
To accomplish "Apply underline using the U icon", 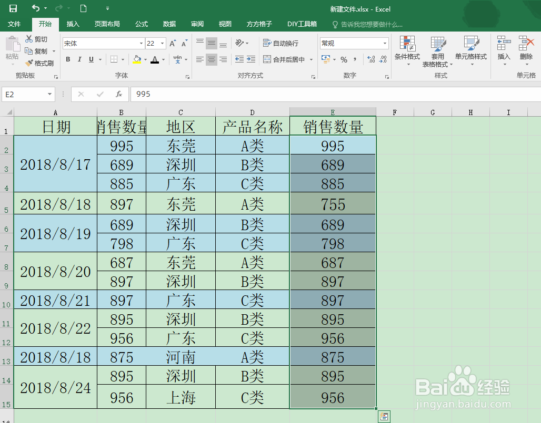I will [x=91, y=59].
